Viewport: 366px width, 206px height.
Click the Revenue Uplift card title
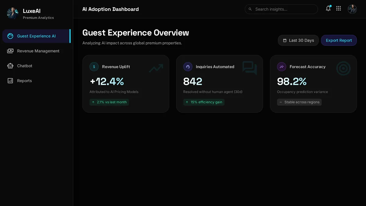tap(116, 67)
